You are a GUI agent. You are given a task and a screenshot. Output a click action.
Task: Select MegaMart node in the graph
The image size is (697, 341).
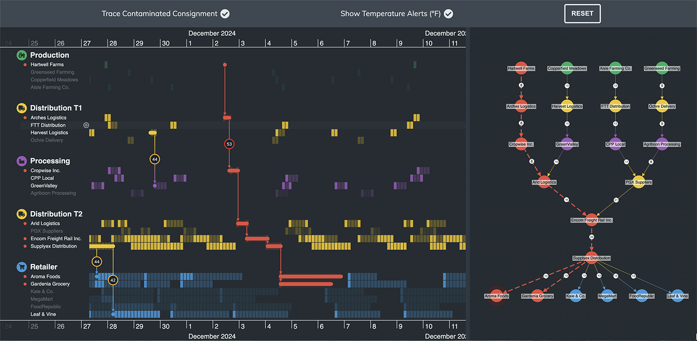click(x=608, y=296)
